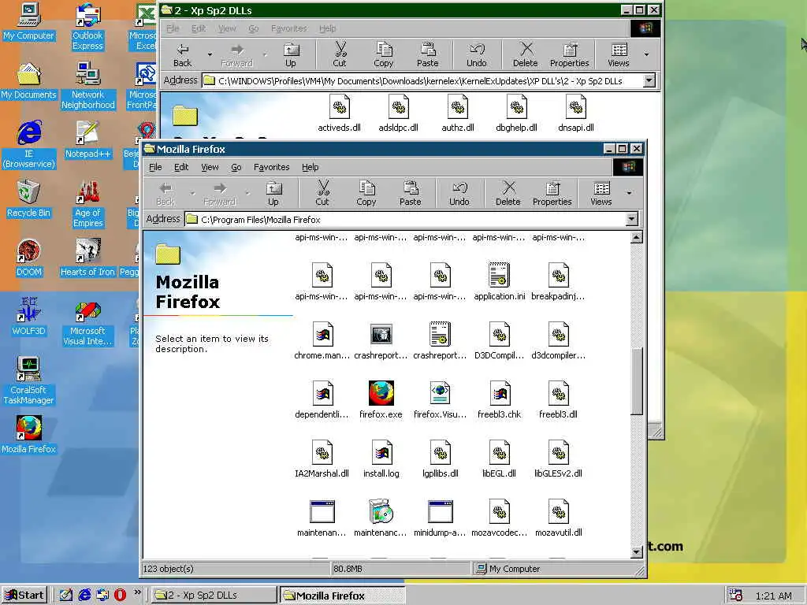Select adsldpc.dll in Xp Sp2 DLLs window
Image resolution: width=807 pixels, height=605 pixels.
pyautogui.click(x=398, y=113)
